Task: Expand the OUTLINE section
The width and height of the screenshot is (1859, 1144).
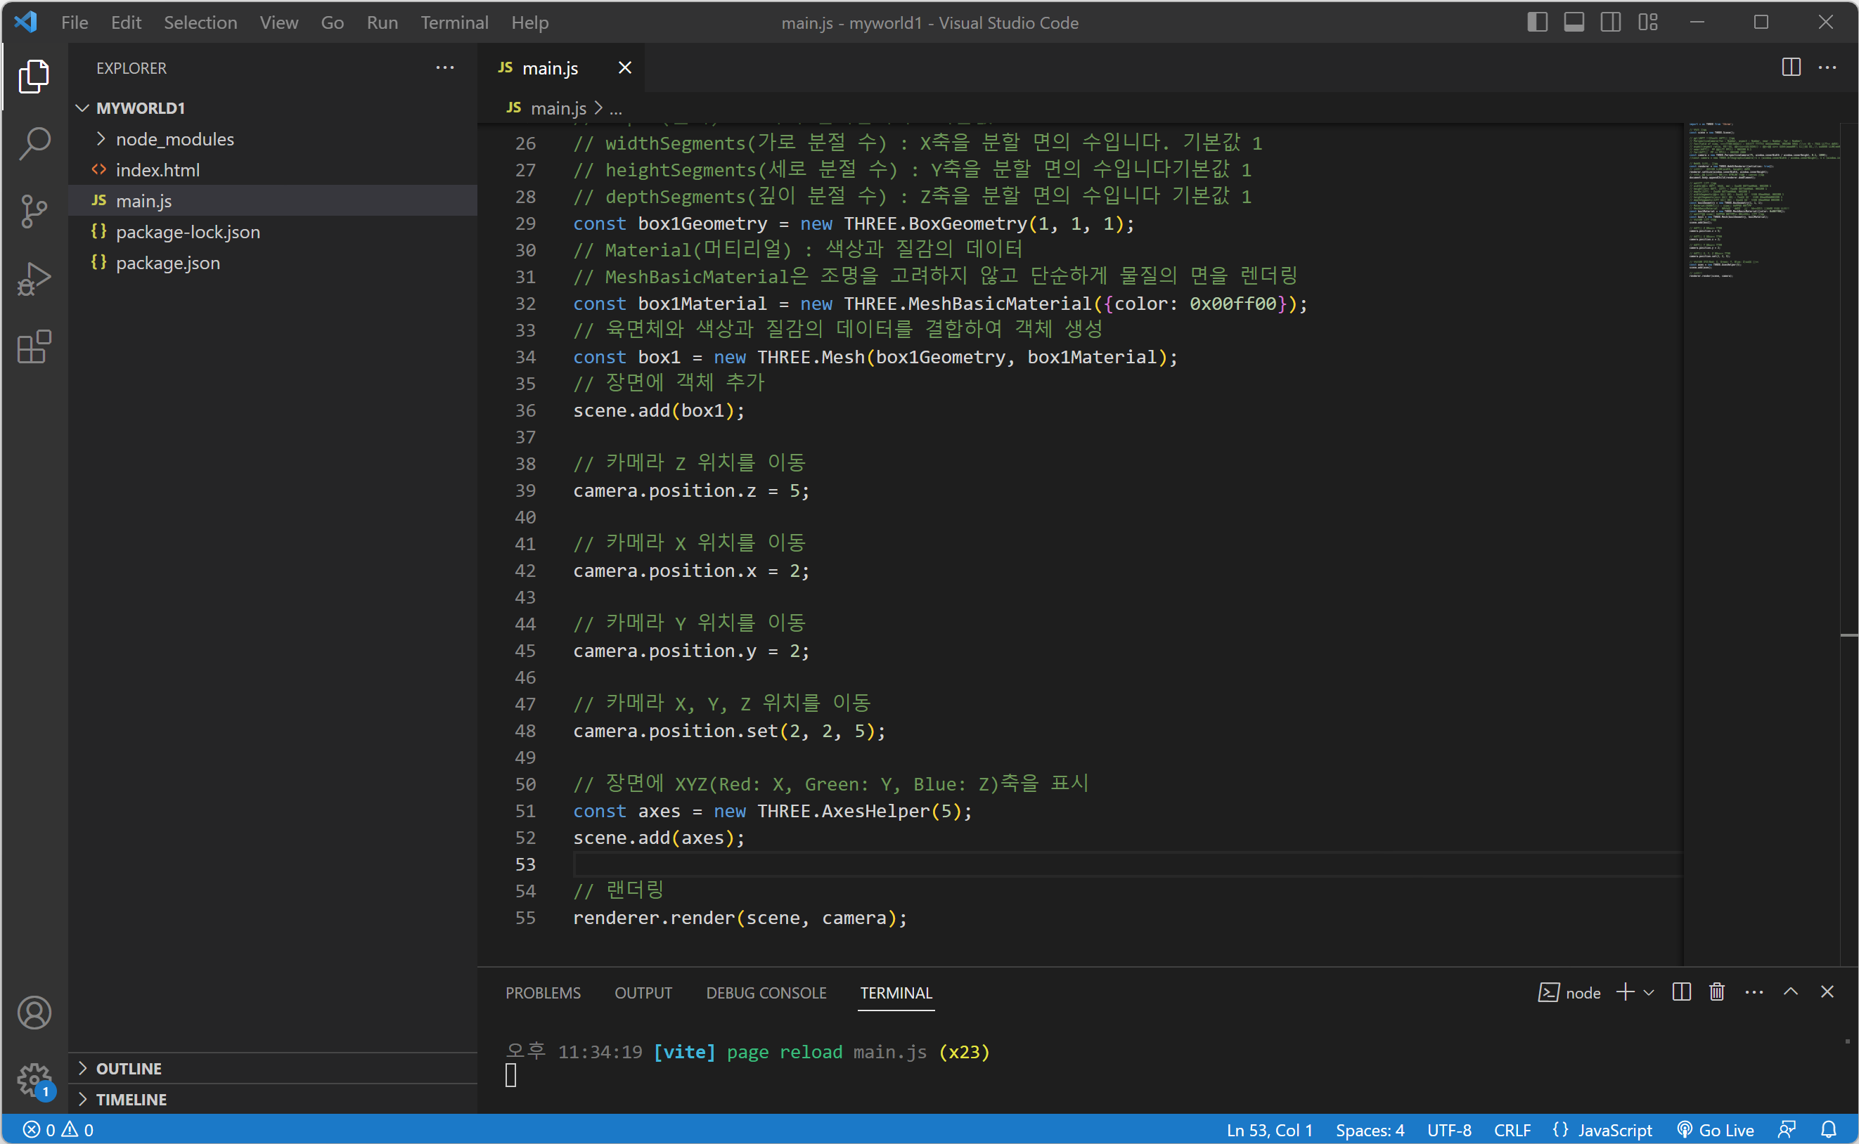Action: [129, 1068]
